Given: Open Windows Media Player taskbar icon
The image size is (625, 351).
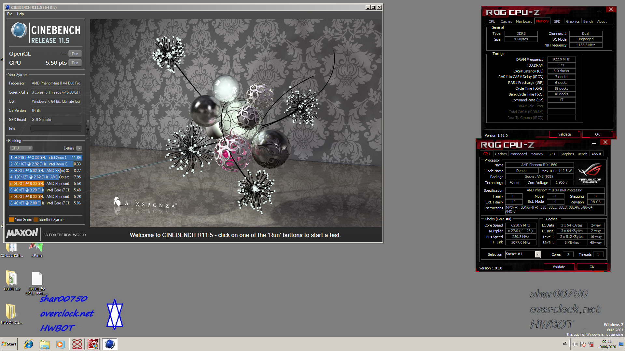Looking at the screenshot, I should pos(61,344).
